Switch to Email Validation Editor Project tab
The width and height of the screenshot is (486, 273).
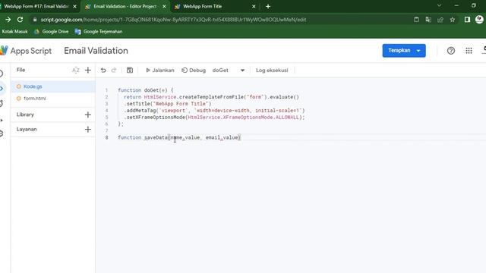pos(125,6)
